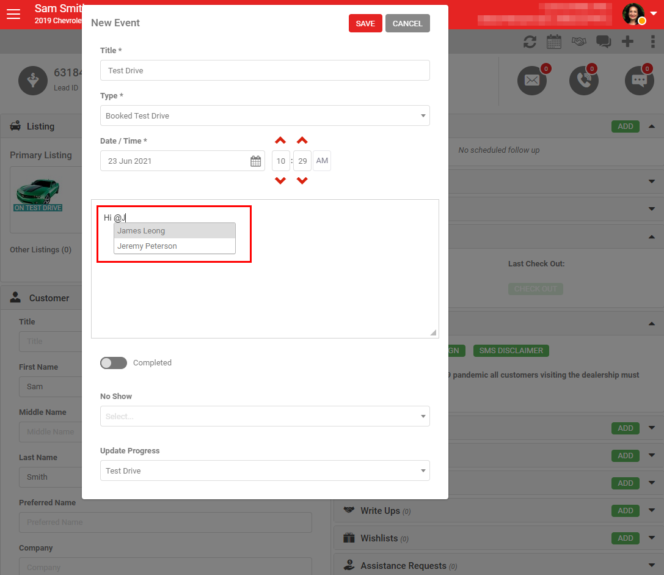Collapse the Last Check Out section
664x575 pixels.
(652, 237)
